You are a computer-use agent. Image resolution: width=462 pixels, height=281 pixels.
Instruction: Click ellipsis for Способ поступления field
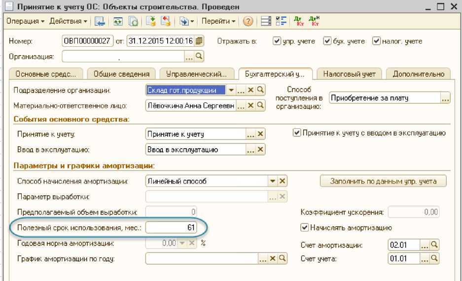click(445, 98)
